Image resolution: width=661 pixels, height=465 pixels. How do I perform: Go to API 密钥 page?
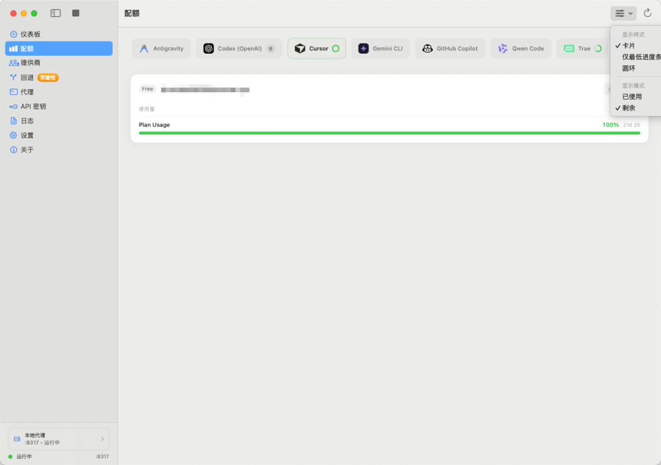pos(33,106)
